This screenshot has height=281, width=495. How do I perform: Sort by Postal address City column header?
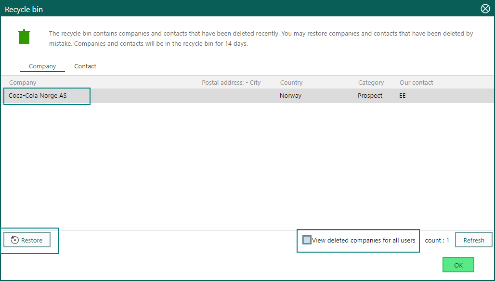231,83
